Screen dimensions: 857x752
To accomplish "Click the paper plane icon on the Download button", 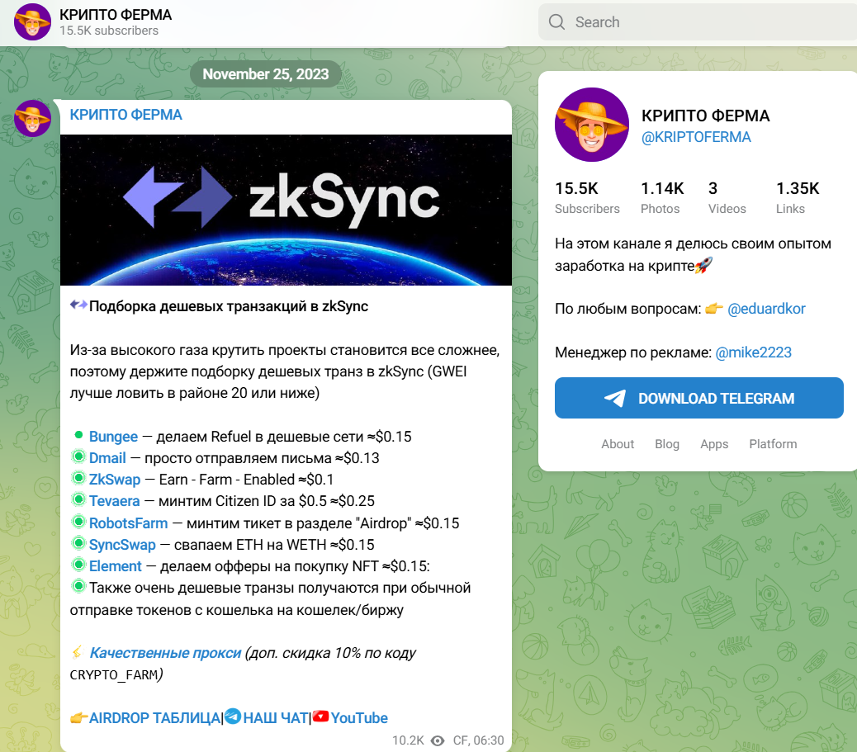I will 615,398.
